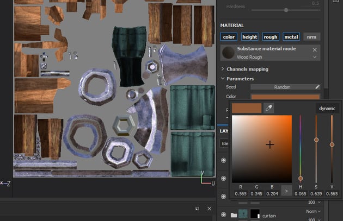The height and width of the screenshot is (221, 343).
Task: Undock the bottom panel using its float icon
Action: point(198,208)
